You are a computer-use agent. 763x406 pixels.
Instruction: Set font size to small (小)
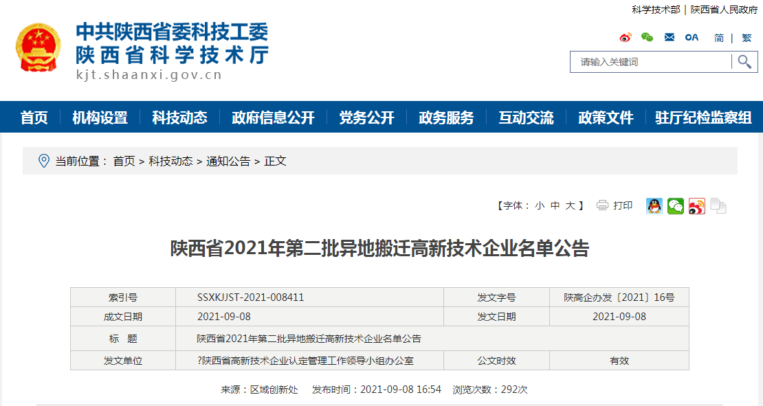tap(540, 205)
